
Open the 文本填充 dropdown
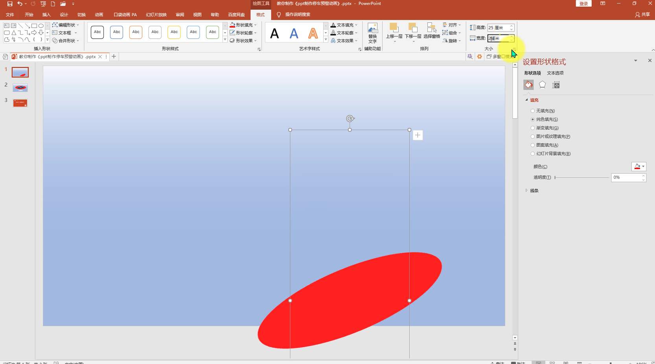pyautogui.click(x=344, y=25)
